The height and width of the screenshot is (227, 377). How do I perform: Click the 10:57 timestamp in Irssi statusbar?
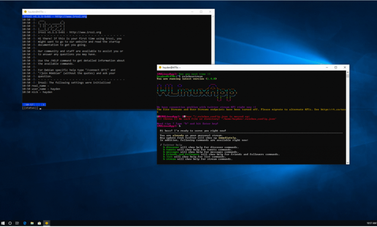[x=29, y=104]
